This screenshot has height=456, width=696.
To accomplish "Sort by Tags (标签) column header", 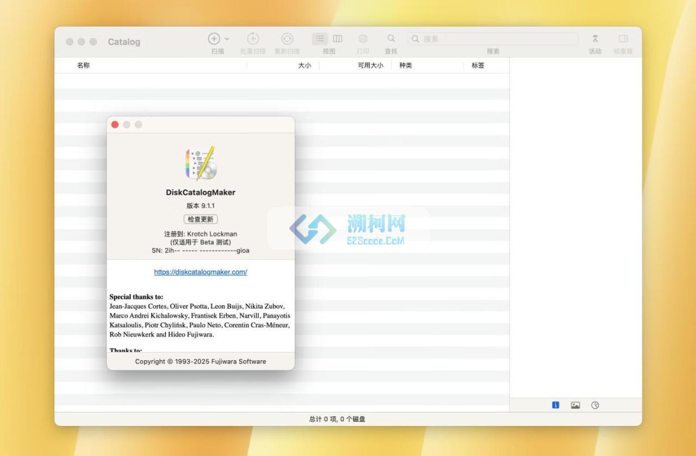I will [x=478, y=65].
